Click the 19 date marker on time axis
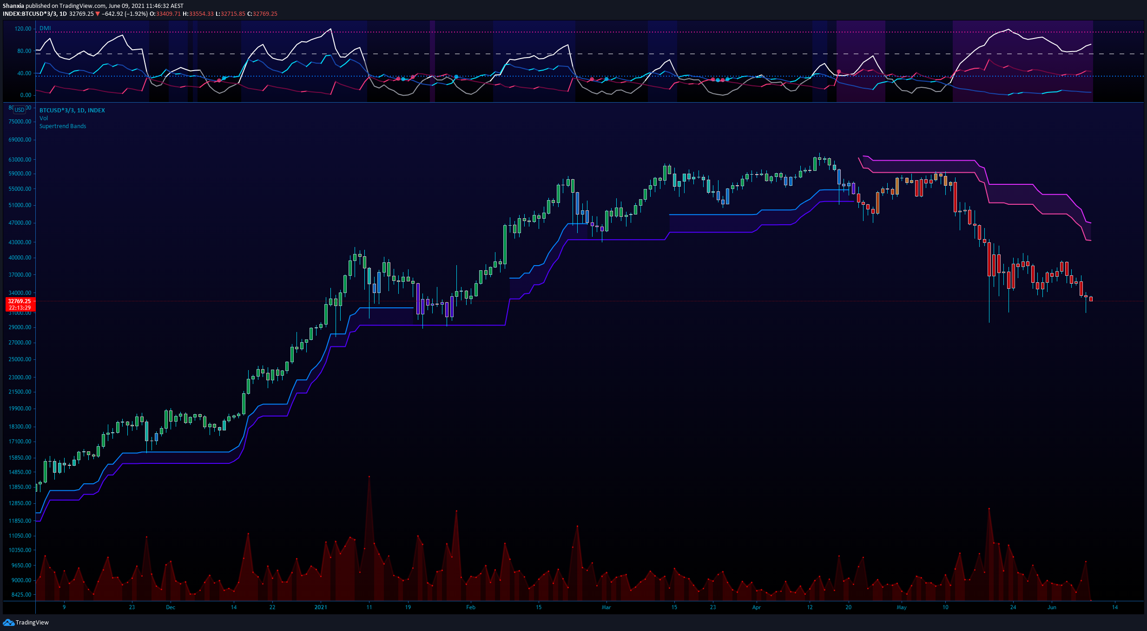The height and width of the screenshot is (631, 1147). (408, 607)
